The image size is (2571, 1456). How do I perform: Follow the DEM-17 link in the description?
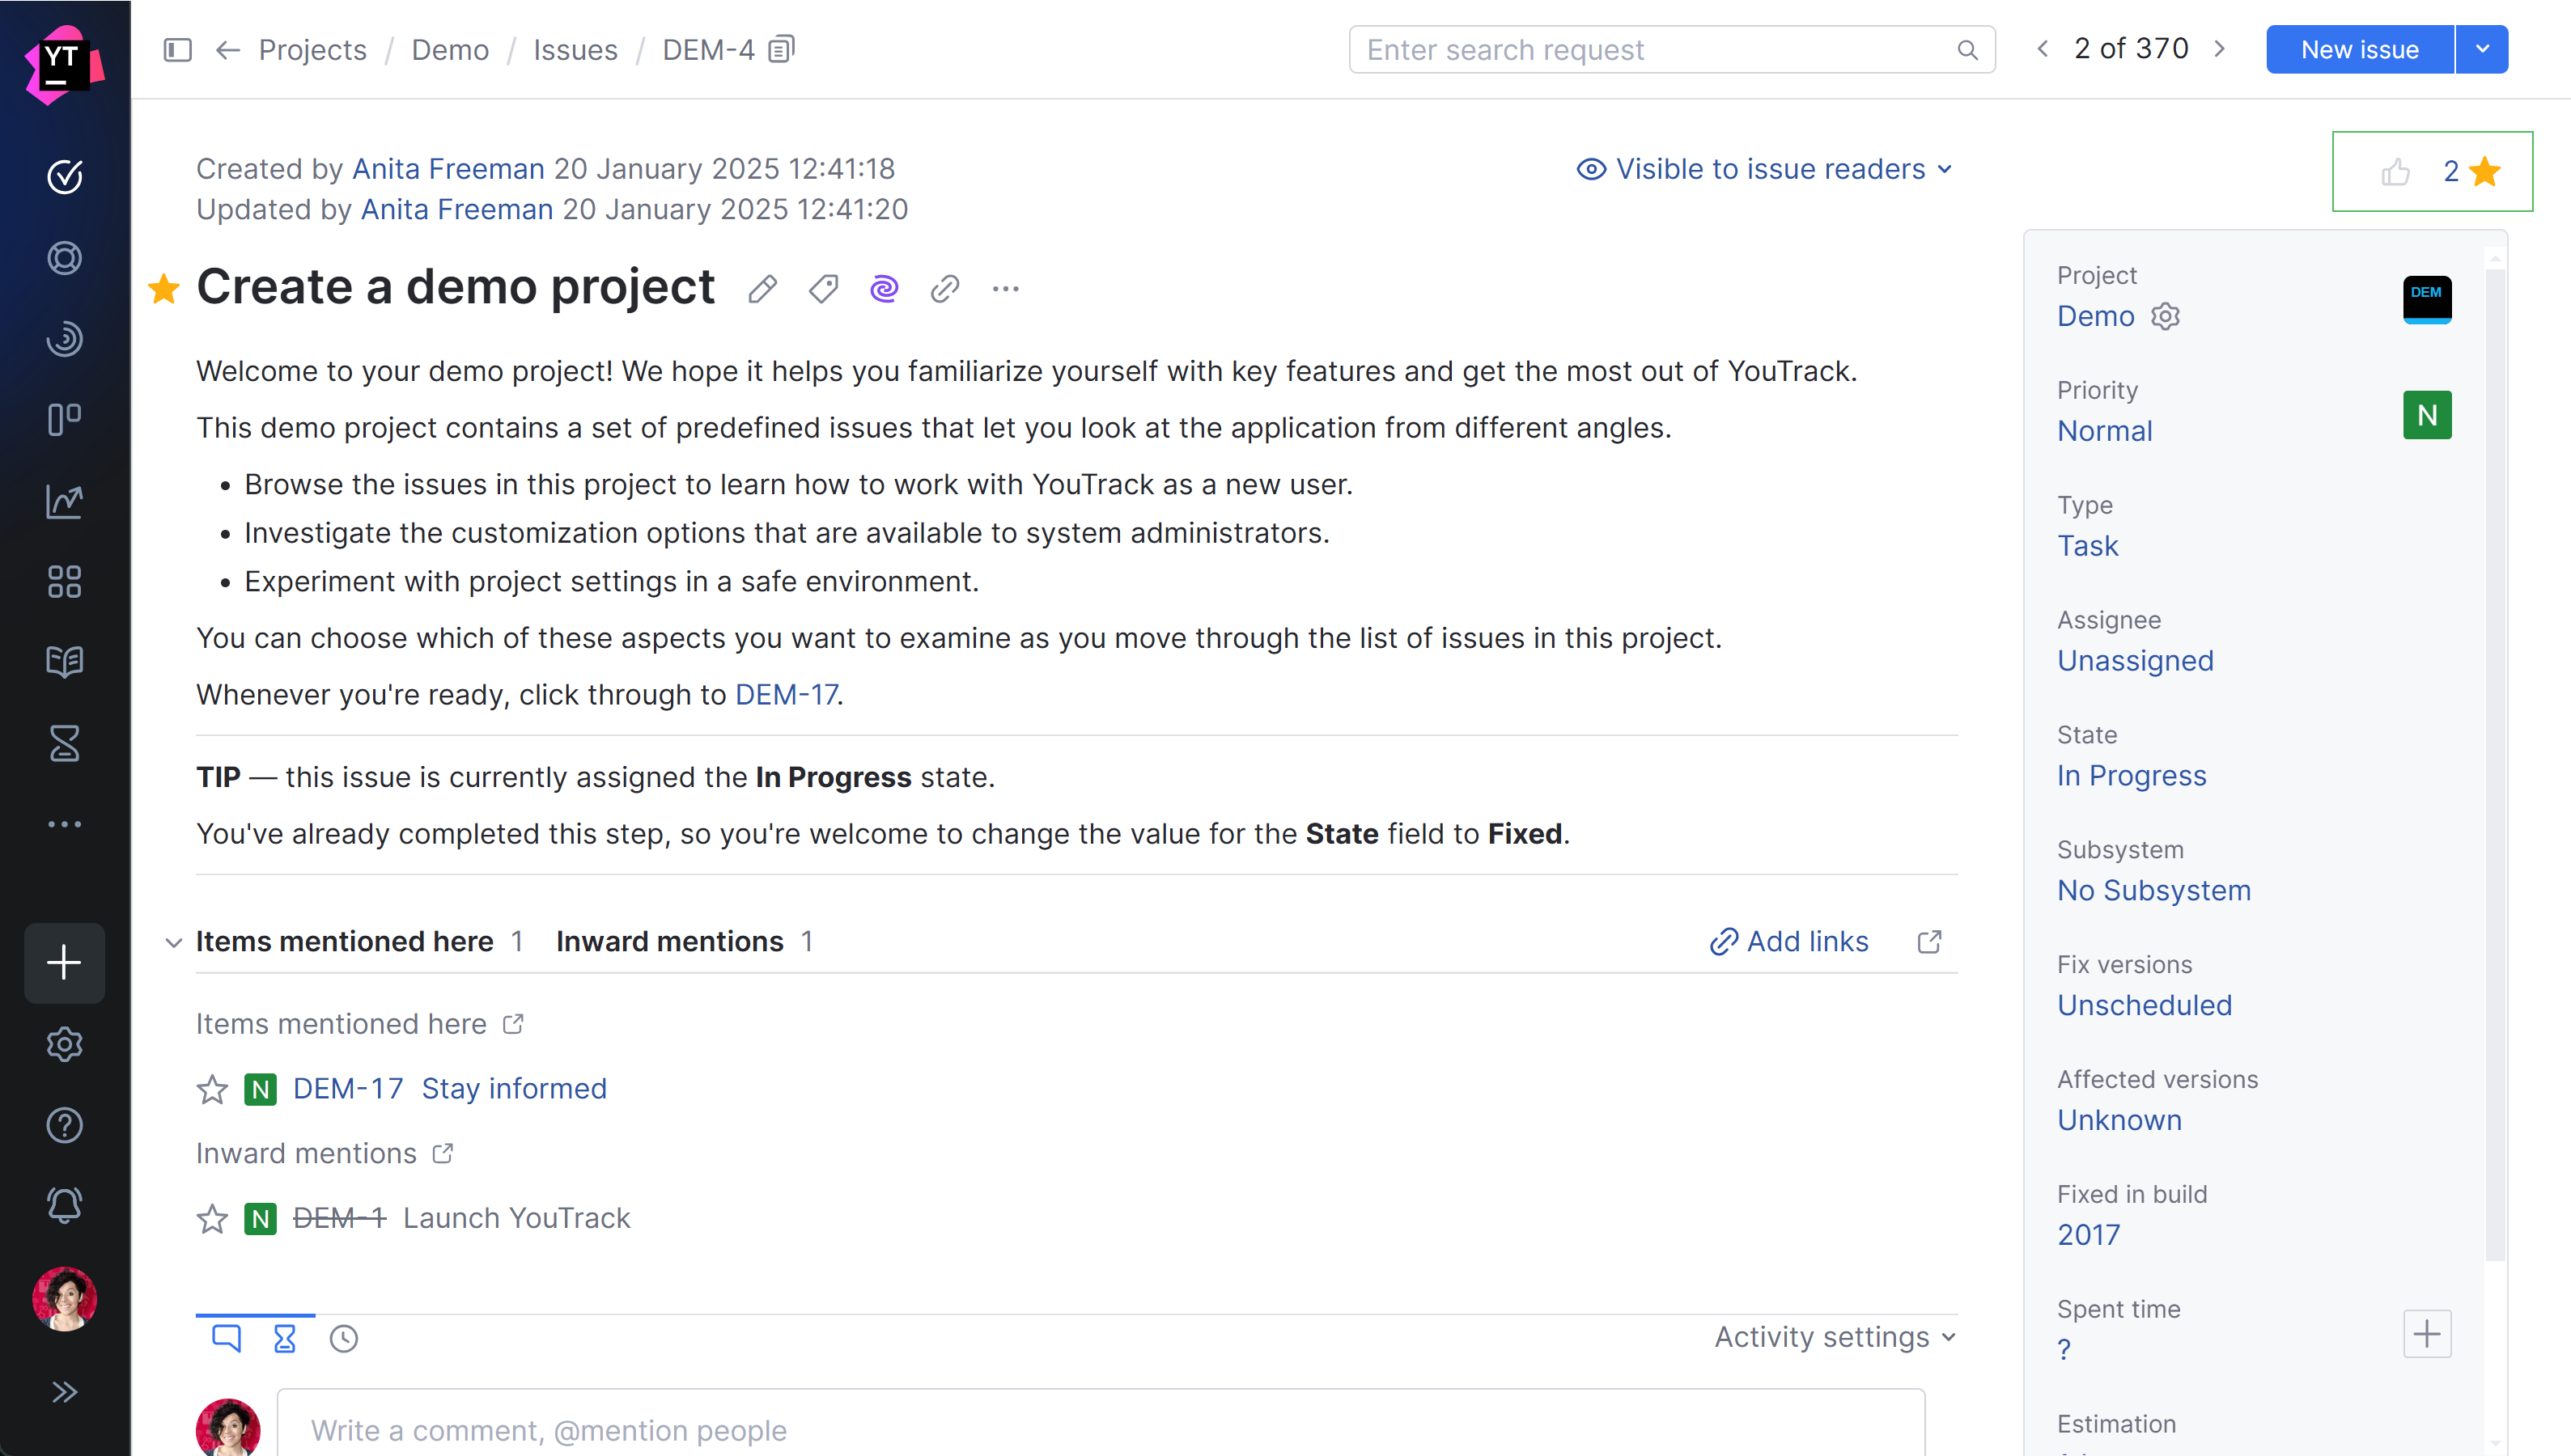787,694
